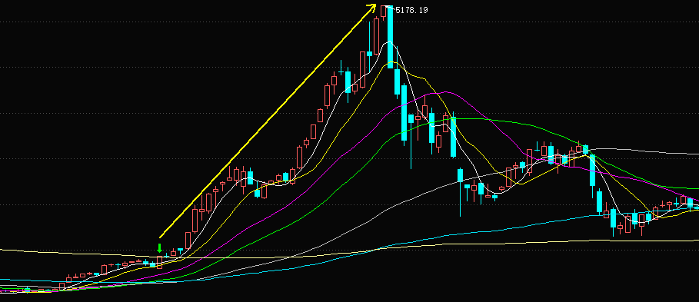The image size is (699, 302).
Task: Click the first tall red candle after the green arrow
Action: point(188,240)
